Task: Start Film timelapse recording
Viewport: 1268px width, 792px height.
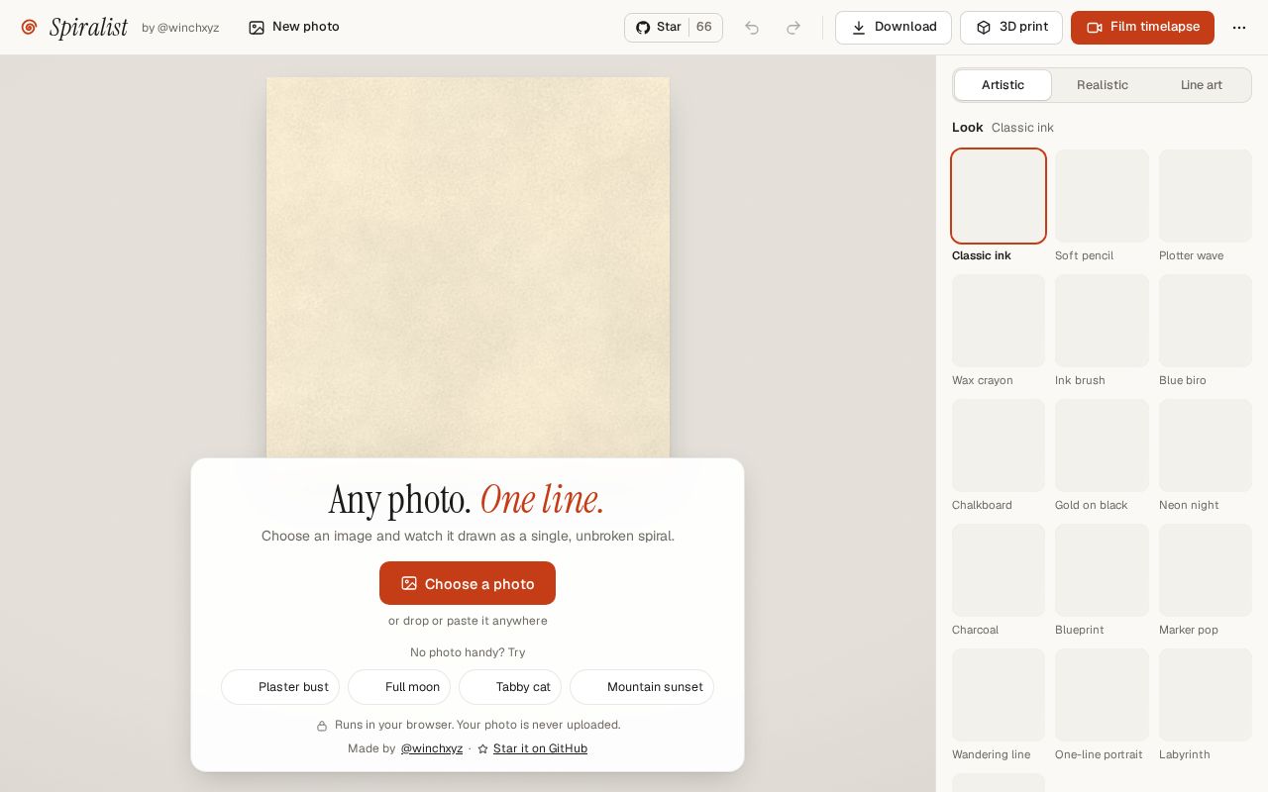Action: point(1142,28)
